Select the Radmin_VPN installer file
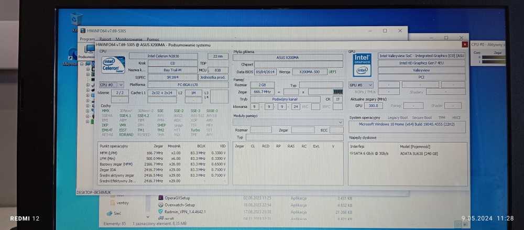 coord(187,212)
